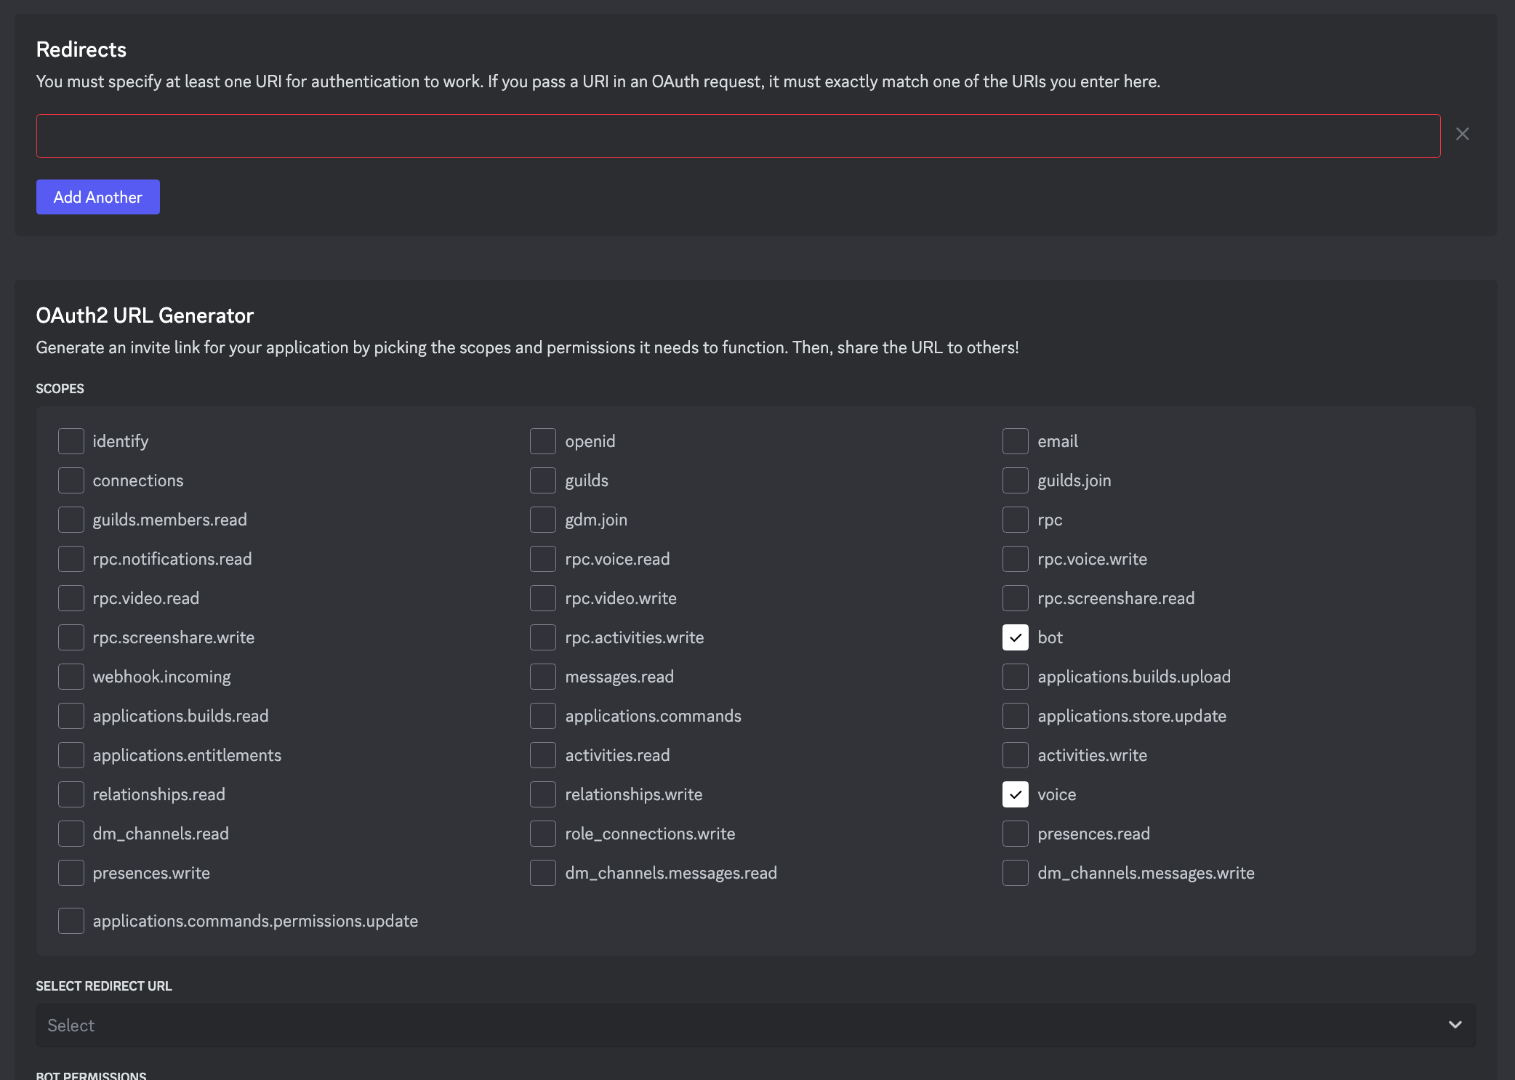The width and height of the screenshot is (1515, 1080).
Task: Check guilds.members.read scope
Action: (x=71, y=520)
